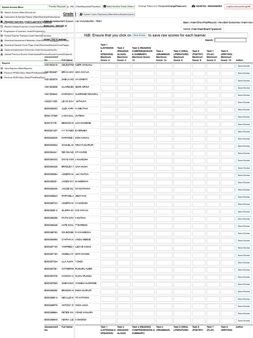Click the list icon beside View Reports
Image resolution: width=253 pixels, height=338 pixels.
click(x=2, y=68)
